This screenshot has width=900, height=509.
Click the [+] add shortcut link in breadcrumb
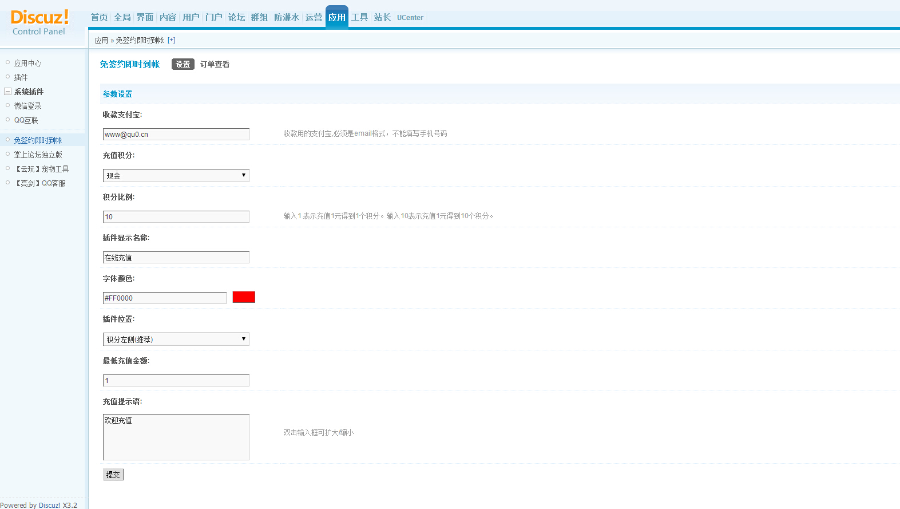click(171, 40)
